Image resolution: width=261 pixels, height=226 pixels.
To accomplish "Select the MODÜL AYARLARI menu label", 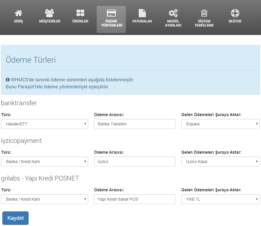I will (173, 23).
